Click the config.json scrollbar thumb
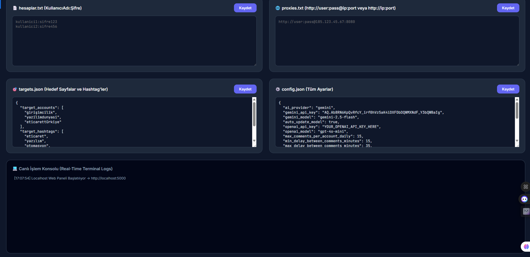530x257 pixels. tap(517, 110)
